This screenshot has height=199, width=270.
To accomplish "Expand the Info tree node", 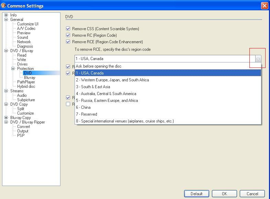I will (x=6, y=15).
